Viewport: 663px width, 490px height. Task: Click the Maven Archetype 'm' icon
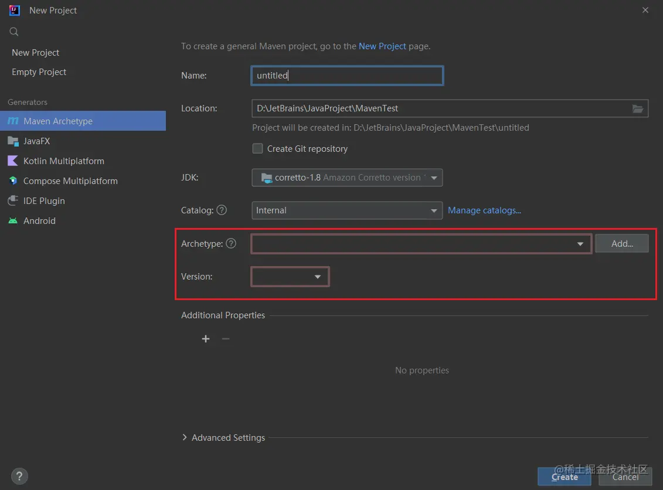13,121
